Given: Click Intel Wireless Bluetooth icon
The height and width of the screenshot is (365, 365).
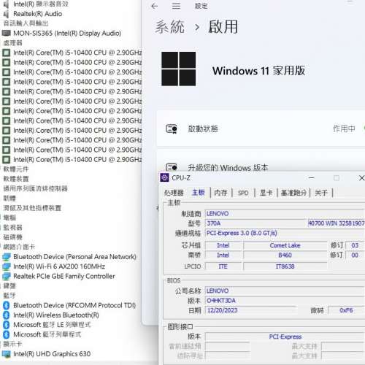Looking at the screenshot, I should tap(7, 315).
